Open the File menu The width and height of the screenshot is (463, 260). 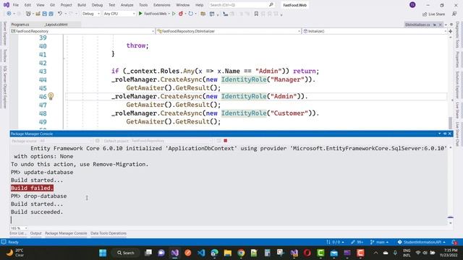(x=16, y=5)
